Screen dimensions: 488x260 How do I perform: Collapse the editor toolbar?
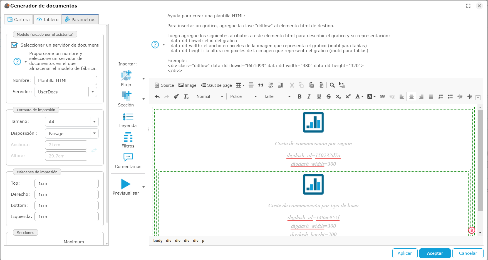(x=478, y=98)
